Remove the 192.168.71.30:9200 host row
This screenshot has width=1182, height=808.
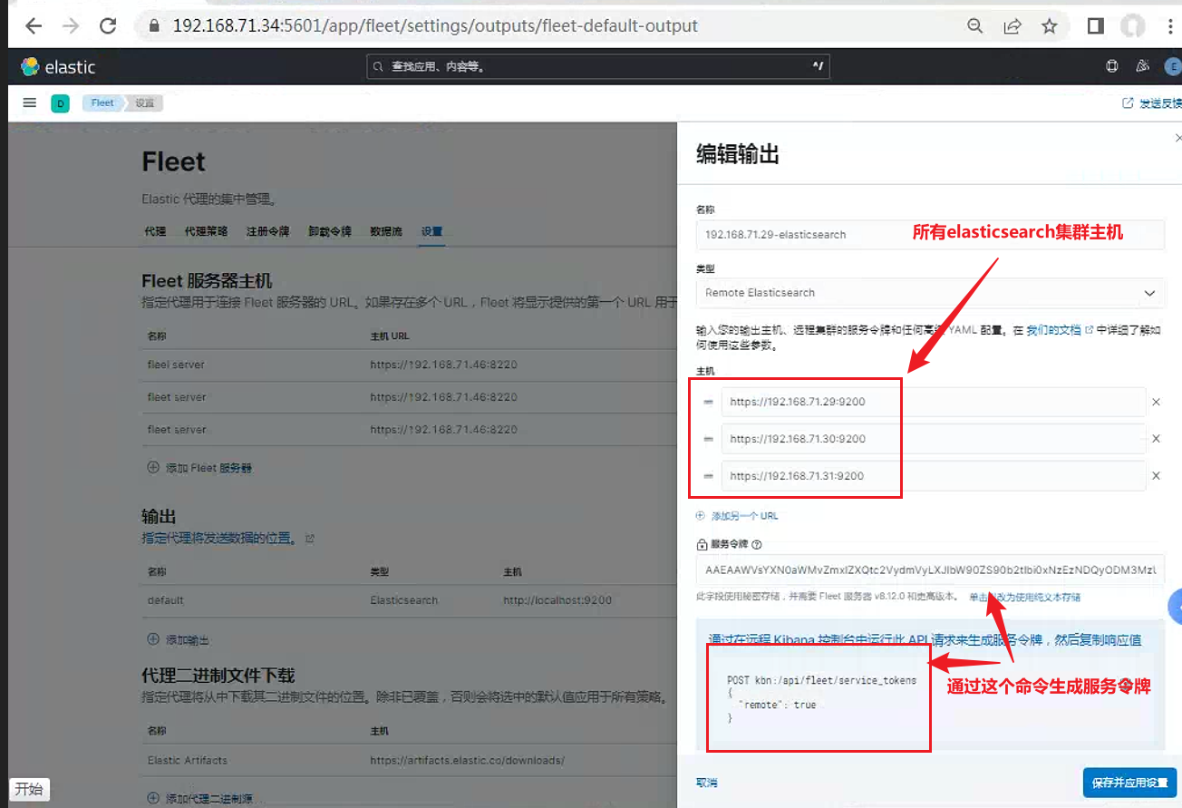(x=1156, y=439)
